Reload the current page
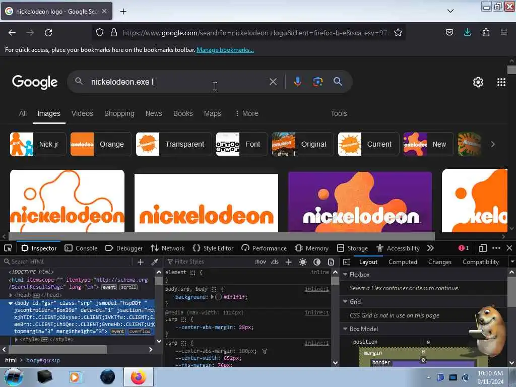Image resolution: width=516 pixels, height=387 pixels. click(48, 33)
